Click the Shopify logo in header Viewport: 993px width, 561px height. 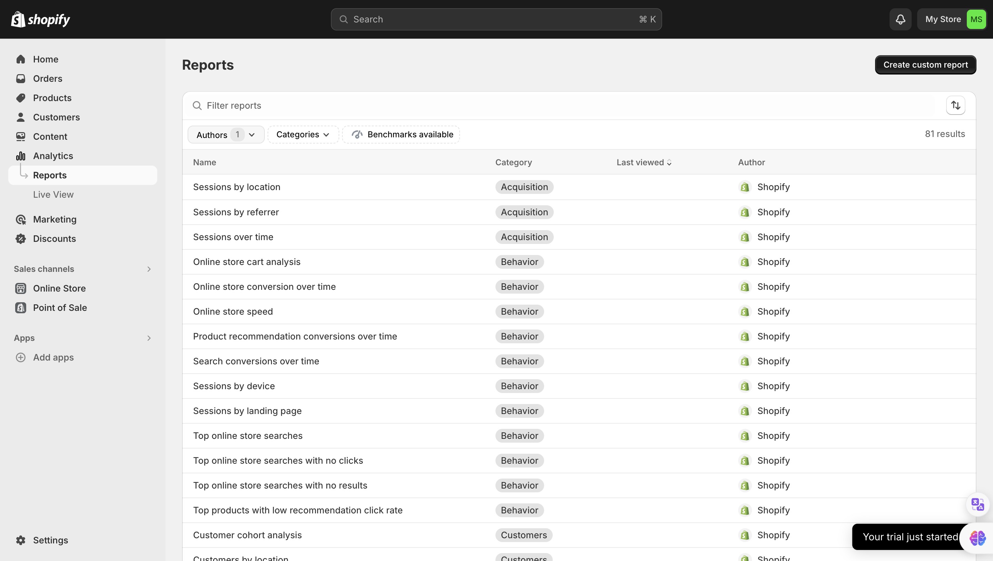point(40,19)
